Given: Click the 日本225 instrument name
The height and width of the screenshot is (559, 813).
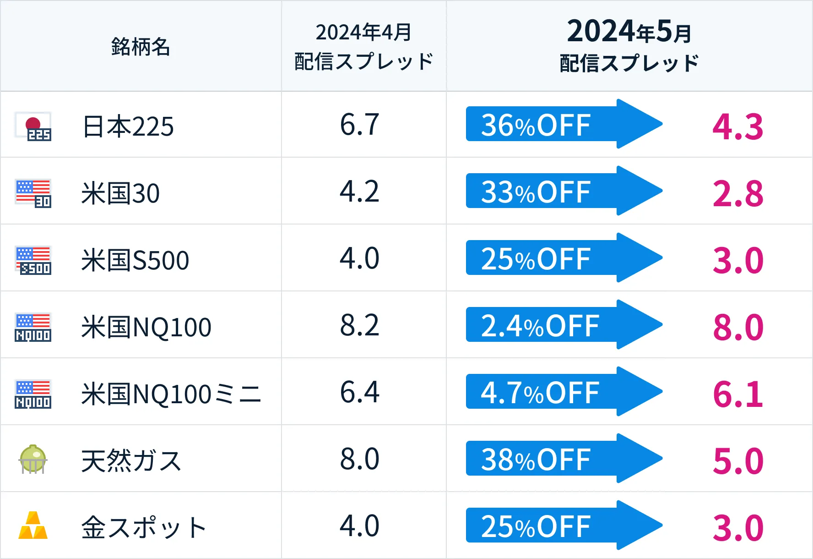Looking at the screenshot, I should (128, 126).
